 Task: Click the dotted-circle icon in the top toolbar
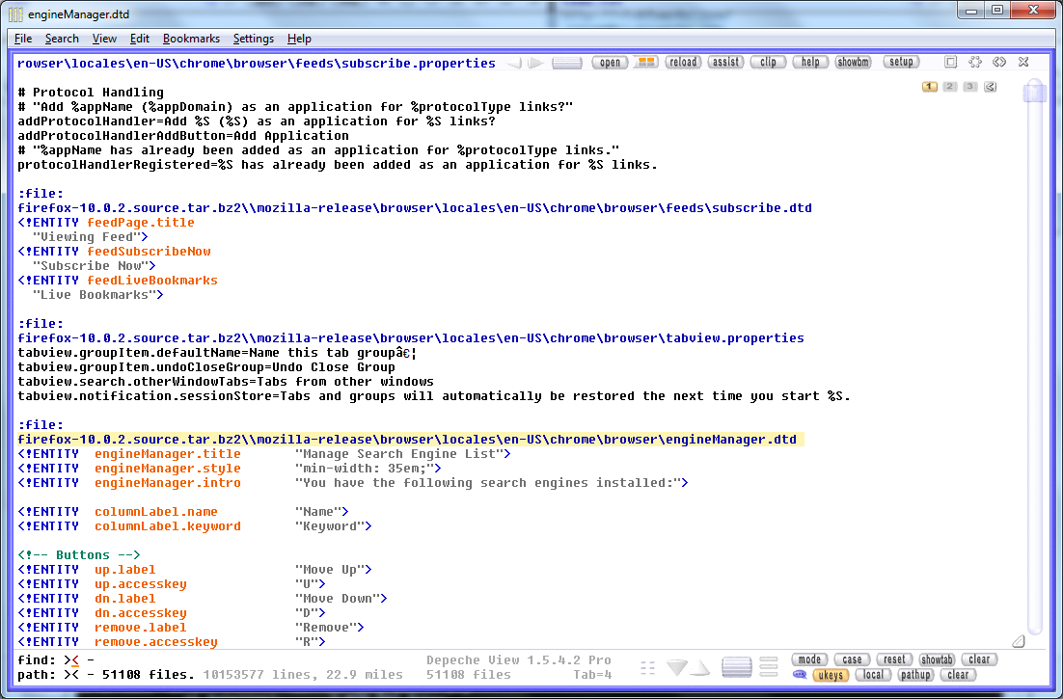[975, 62]
